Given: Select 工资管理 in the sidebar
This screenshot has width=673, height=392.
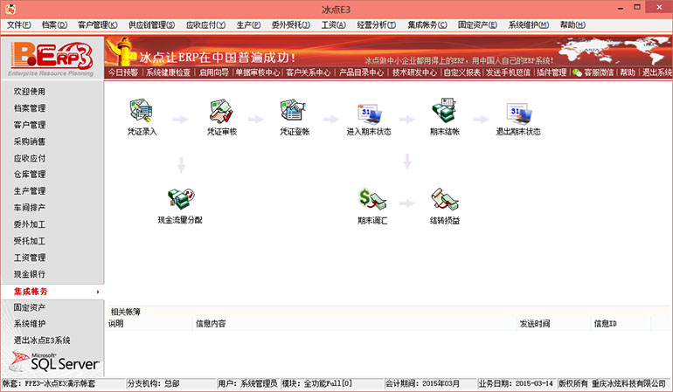Looking at the screenshot, I should 29,258.
